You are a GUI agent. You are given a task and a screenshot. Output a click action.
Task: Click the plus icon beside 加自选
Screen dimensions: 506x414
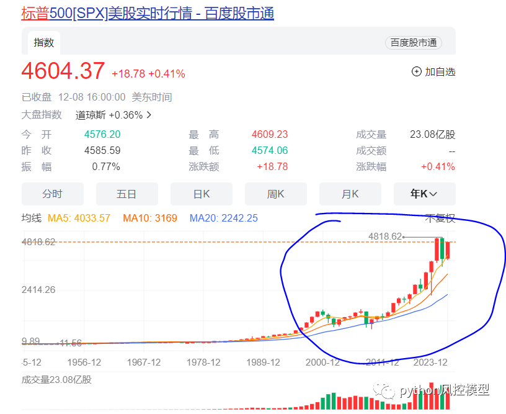[416, 72]
